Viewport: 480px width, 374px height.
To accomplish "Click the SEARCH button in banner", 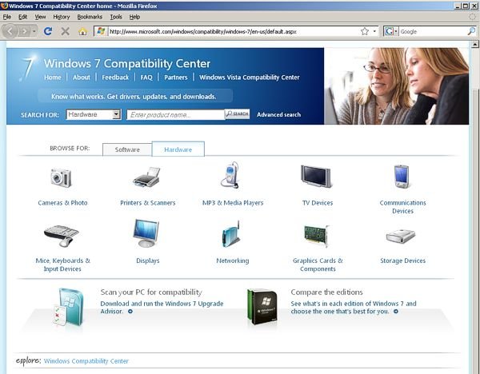I will 238,113.
